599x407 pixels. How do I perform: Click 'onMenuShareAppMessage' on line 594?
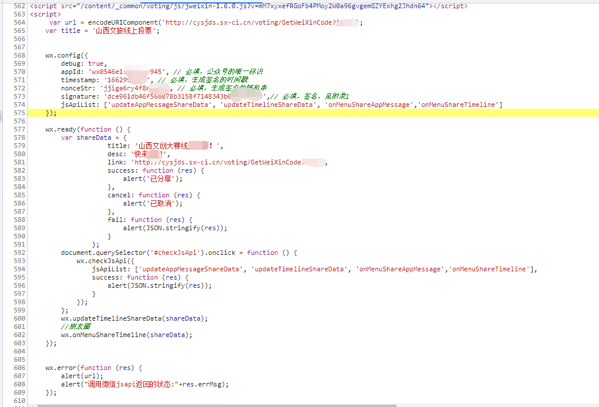click(x=399, y=269)
